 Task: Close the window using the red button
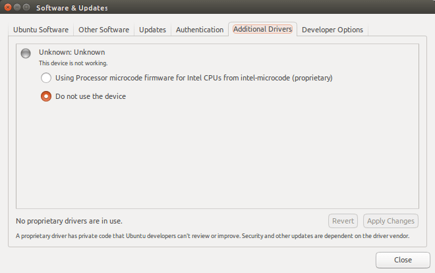[x=8, y=7]
